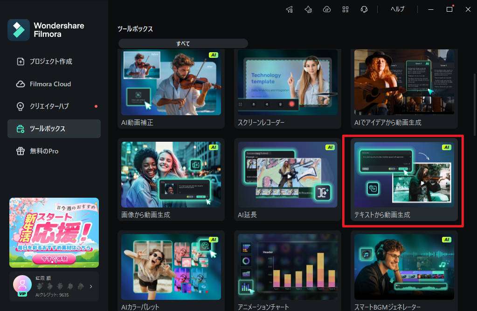Go to Filmora Cloud in the sidebar
This screenshot has height=311, width=477.
[50, 84]
